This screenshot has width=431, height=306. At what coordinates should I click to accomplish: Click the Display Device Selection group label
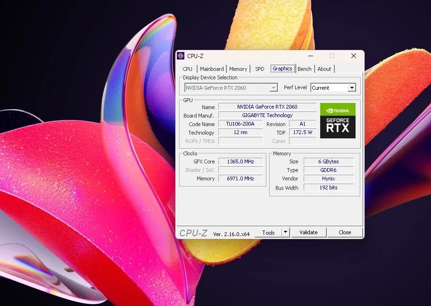(x=210, y=77)
